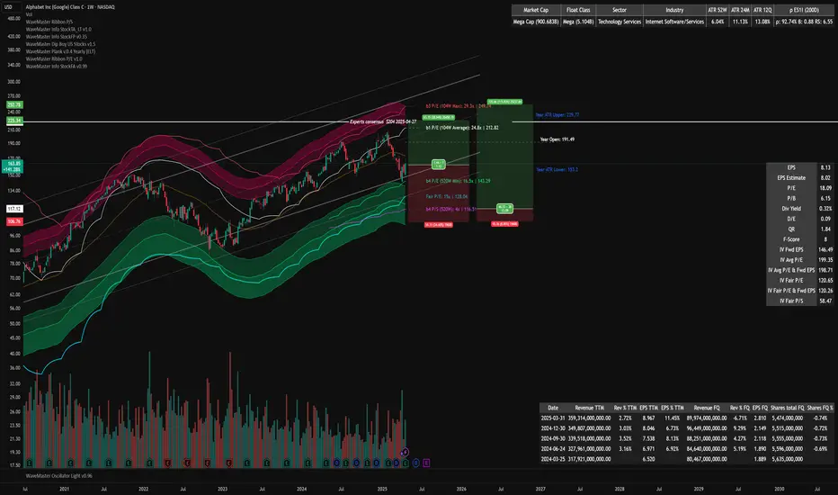
Task: Click the b3 P/E (104W Max) label
Action: click(459, 106)
